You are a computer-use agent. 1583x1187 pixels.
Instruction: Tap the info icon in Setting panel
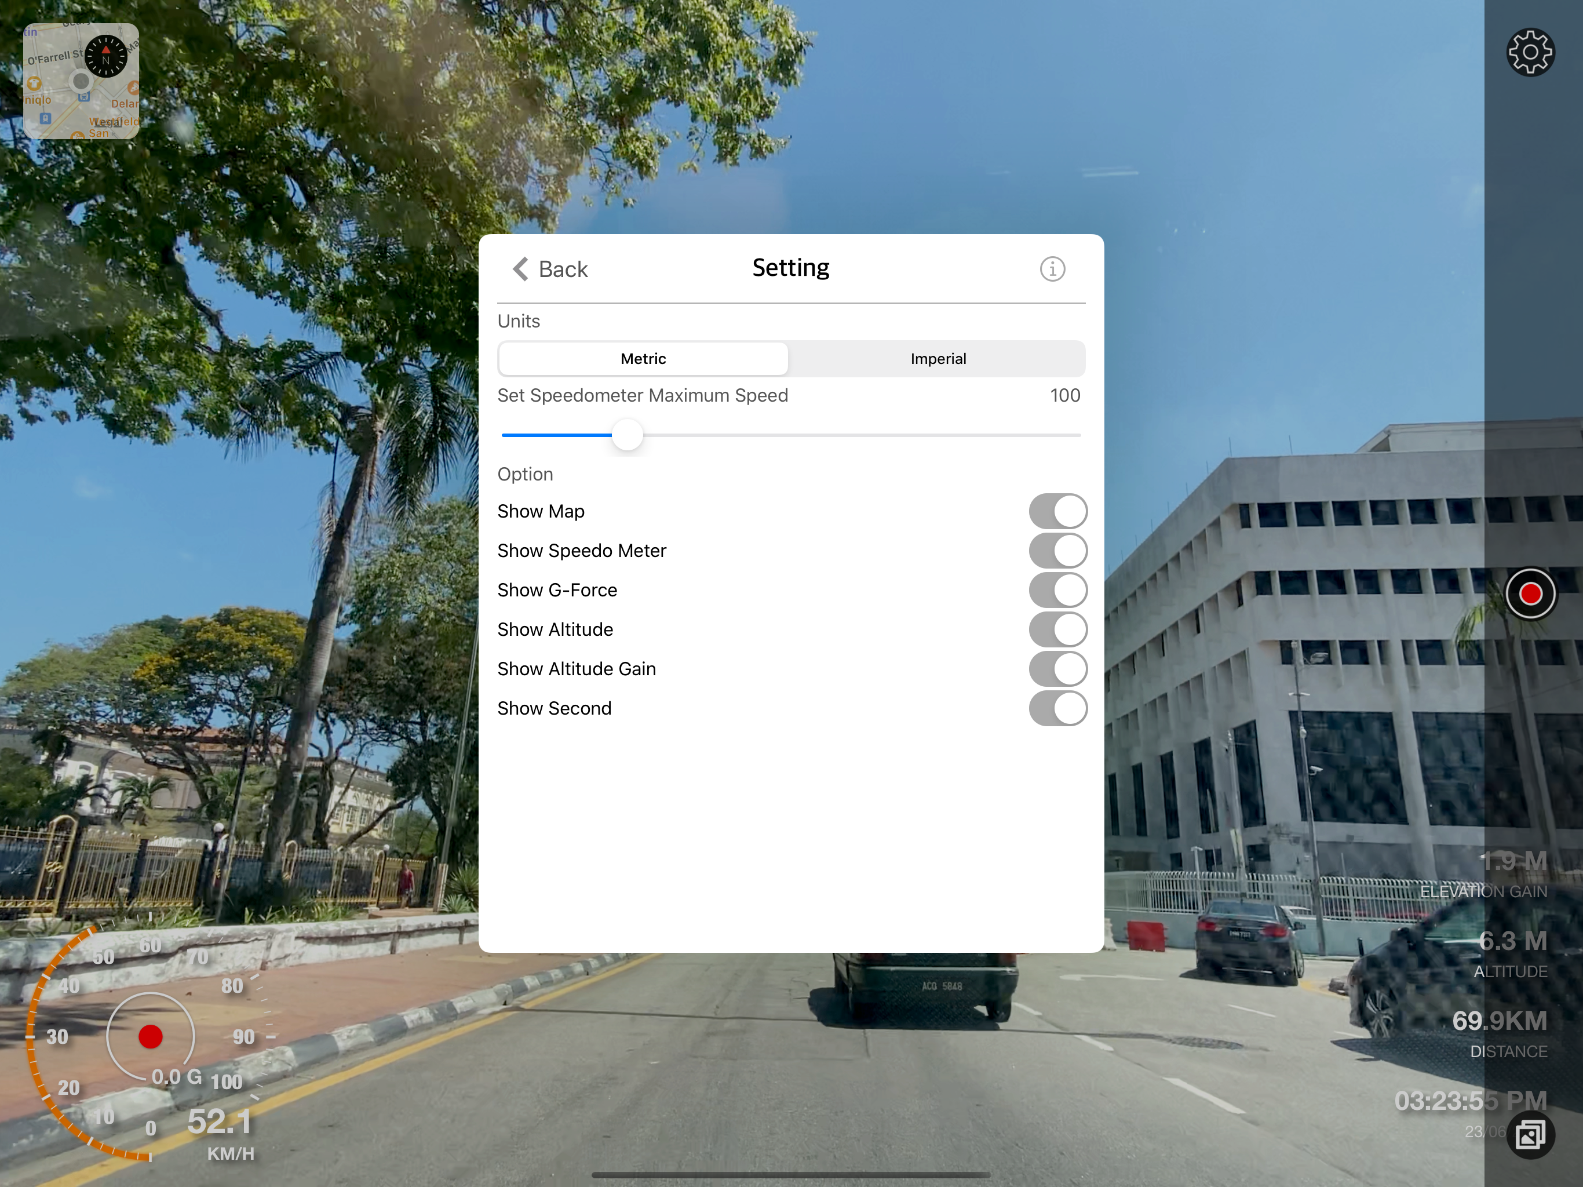click(1051, 269)
